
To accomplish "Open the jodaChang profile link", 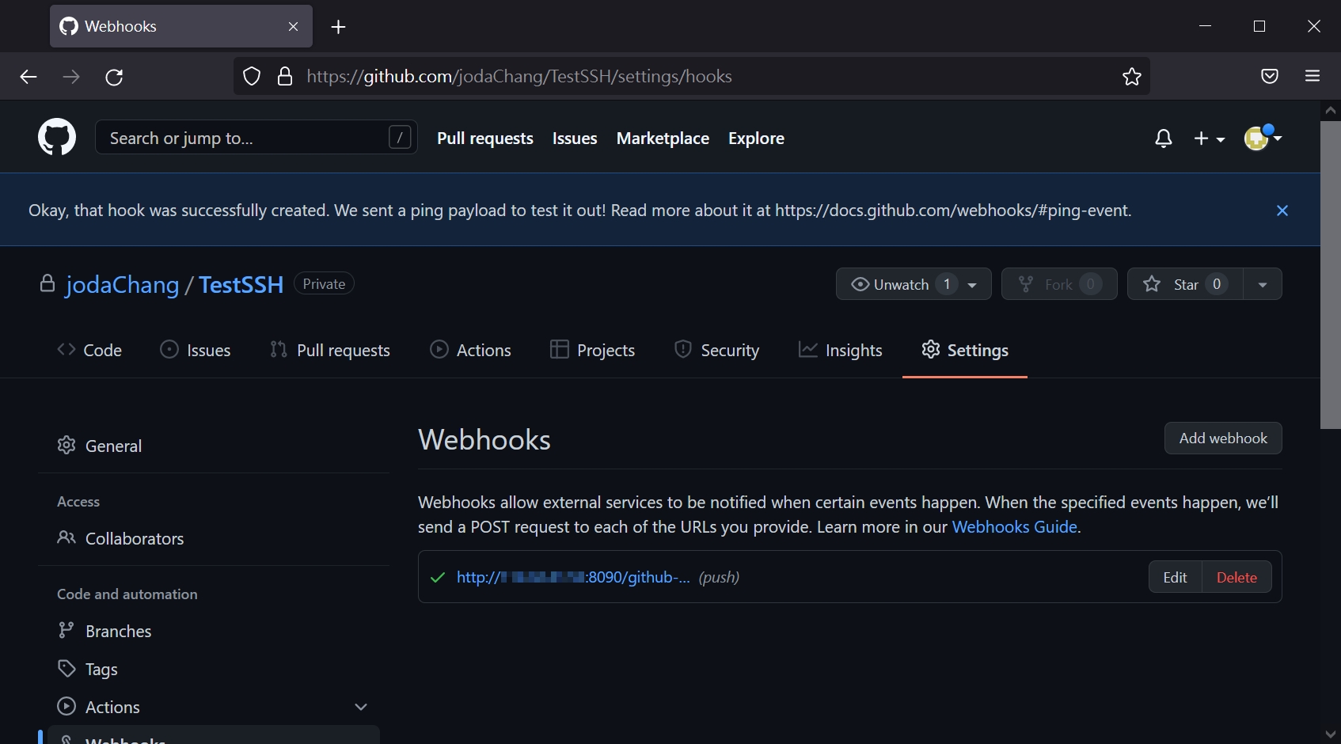I will point(123,285).
